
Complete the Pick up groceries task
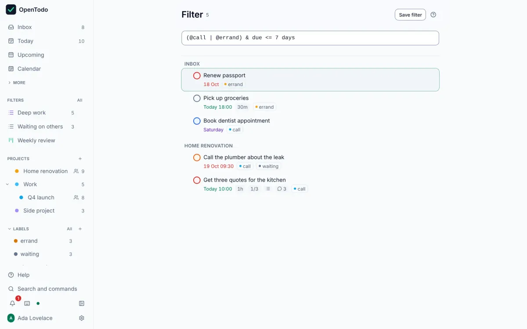(x=197, y=98)
